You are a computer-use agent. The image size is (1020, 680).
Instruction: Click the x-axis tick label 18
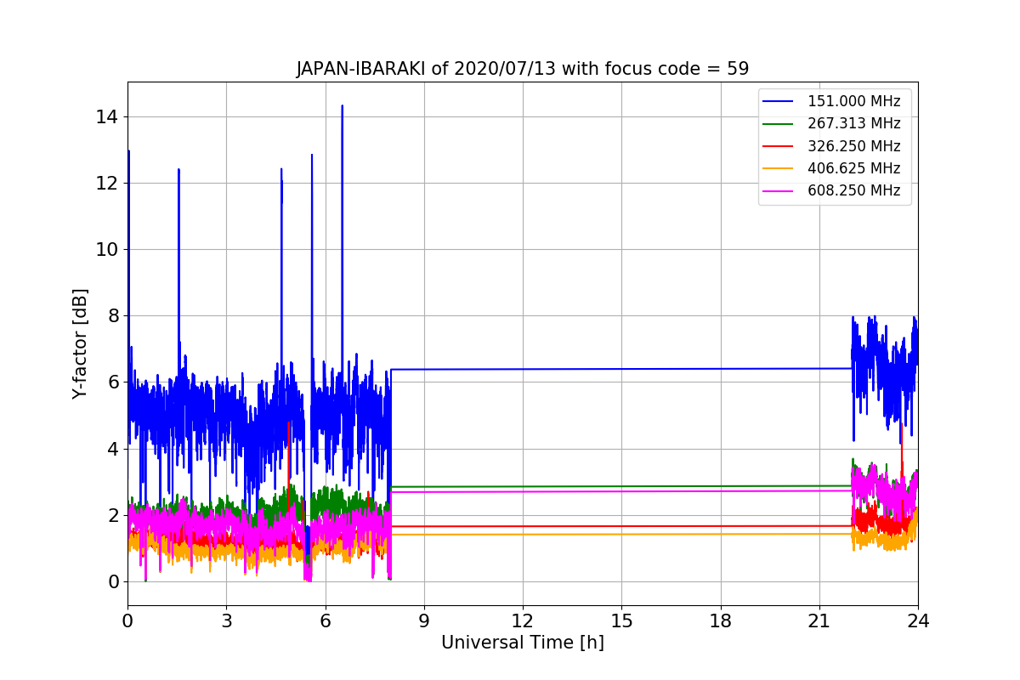click(721, 620)
